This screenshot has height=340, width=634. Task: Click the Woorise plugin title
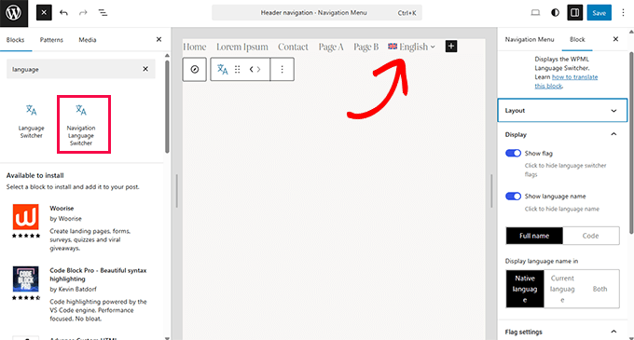click(62, 209)
